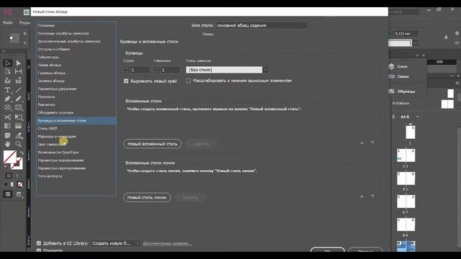
Task: Select the Scissors tool
Action: pyautogui.click(x=8, y=117)
